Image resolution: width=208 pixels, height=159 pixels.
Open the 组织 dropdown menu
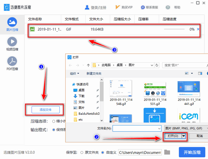pyautogui.click(x=74, y=73)
